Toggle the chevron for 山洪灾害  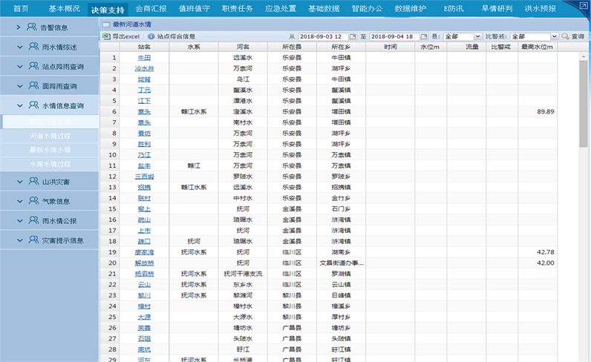(20, 182)
